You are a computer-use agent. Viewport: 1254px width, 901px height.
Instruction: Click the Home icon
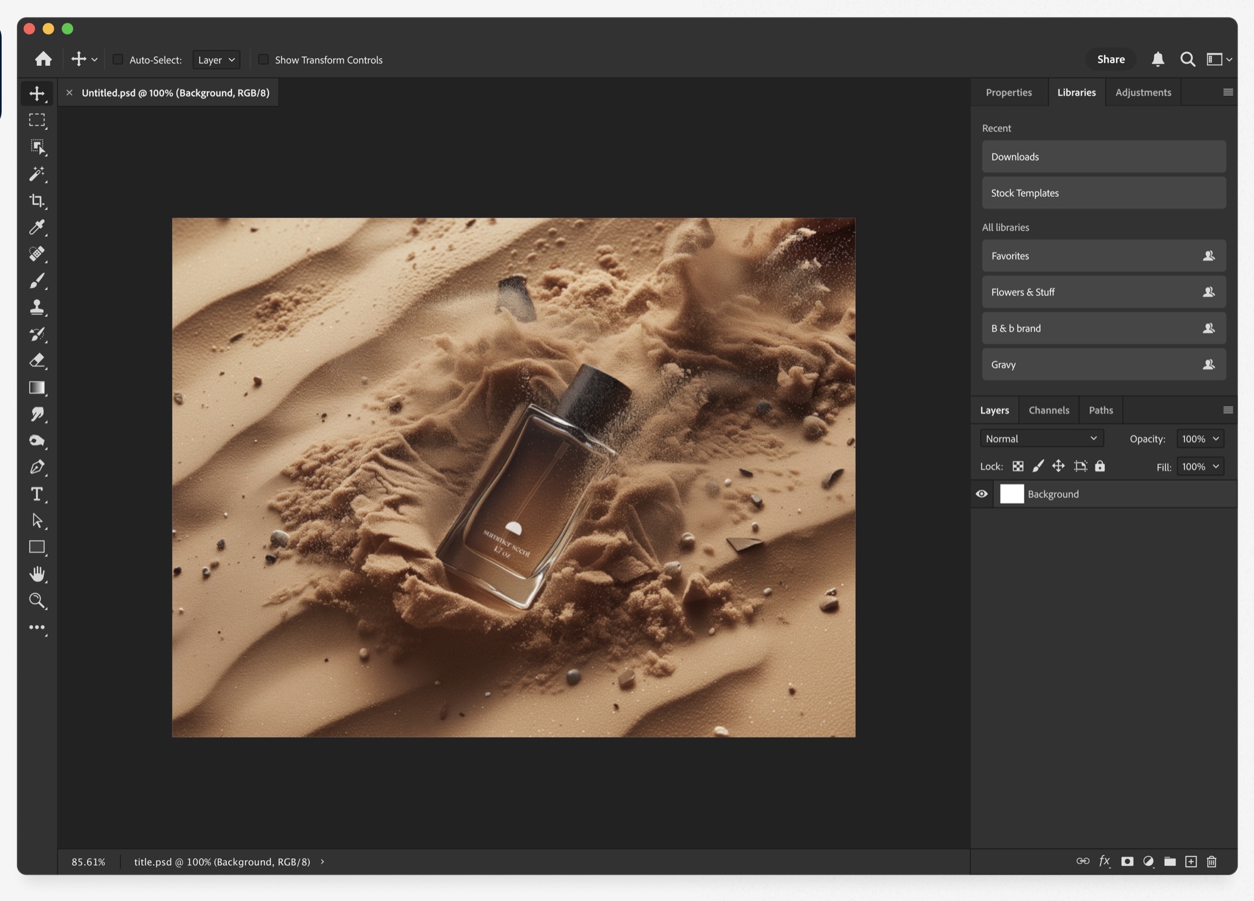click(43, 59)
